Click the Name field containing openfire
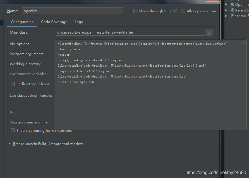This screenshot has width=249, height=178. (72, 11)
